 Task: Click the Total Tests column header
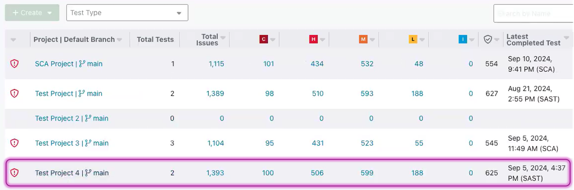point(155,39)
